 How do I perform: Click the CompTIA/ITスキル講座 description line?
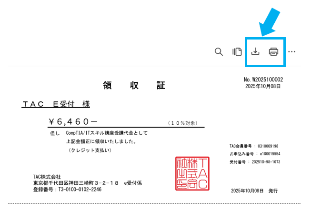click(x=107, y=133)
